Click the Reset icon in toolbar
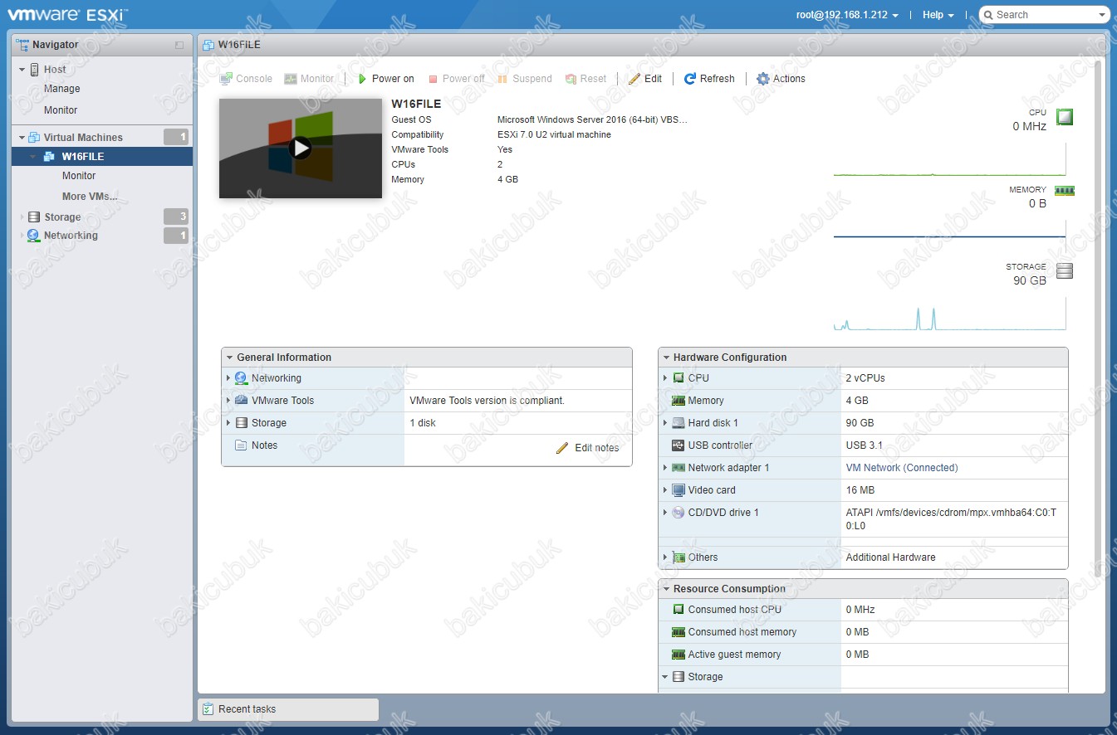This screenshot has width=1117, height=735. click(x=571, y=79)
